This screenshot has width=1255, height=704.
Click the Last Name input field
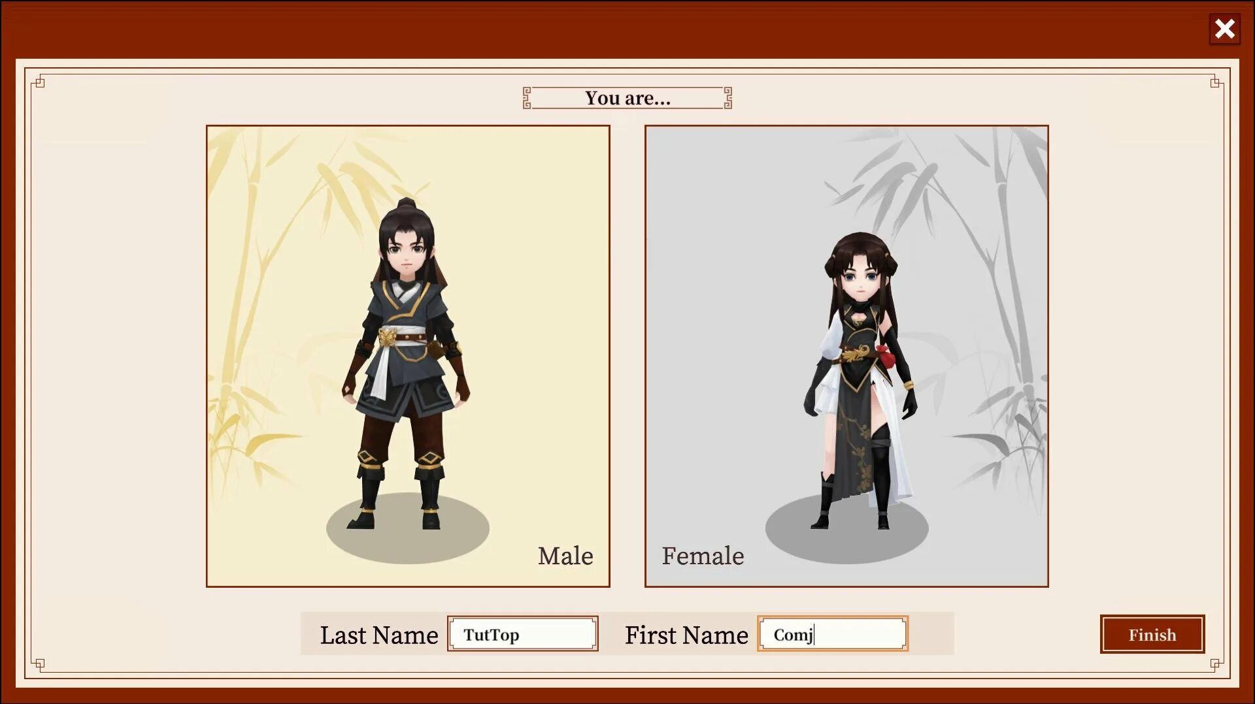522,633
